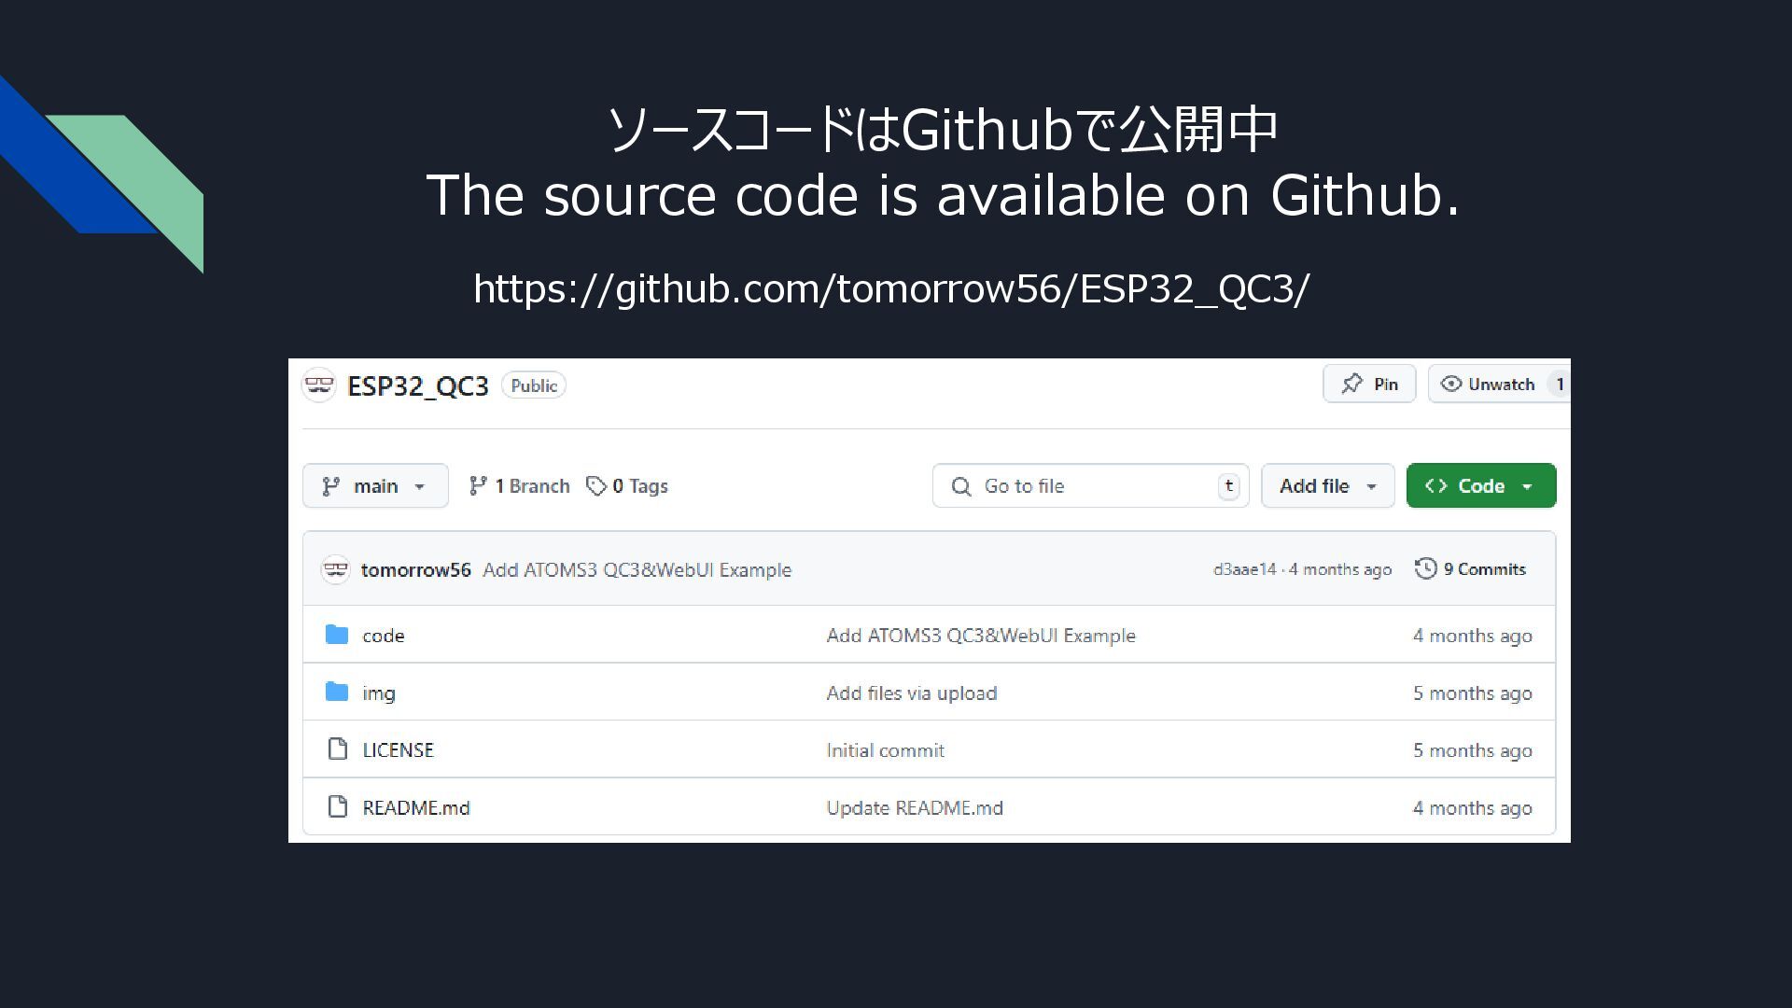The height and width of the screenshot is (1008, 1792).
Task: Open the 1 Branch link
Action: coord(520,485)
